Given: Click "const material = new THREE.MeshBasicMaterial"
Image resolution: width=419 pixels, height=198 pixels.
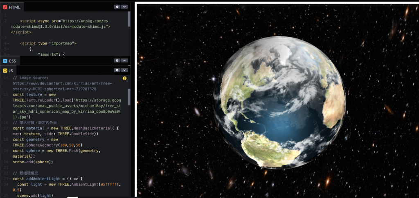Looking at the screenshot, I should (62, 128).
